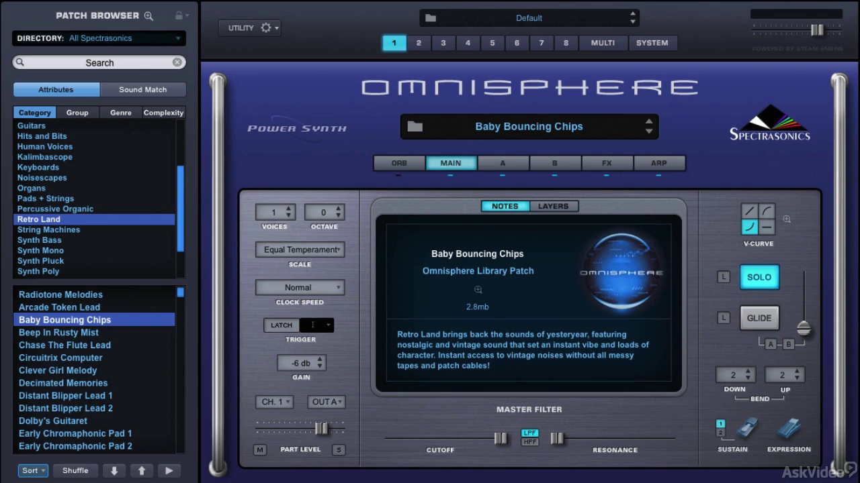The image size is (860, 483).
Task: Switch to the FX tab
Action: (607, 163)
